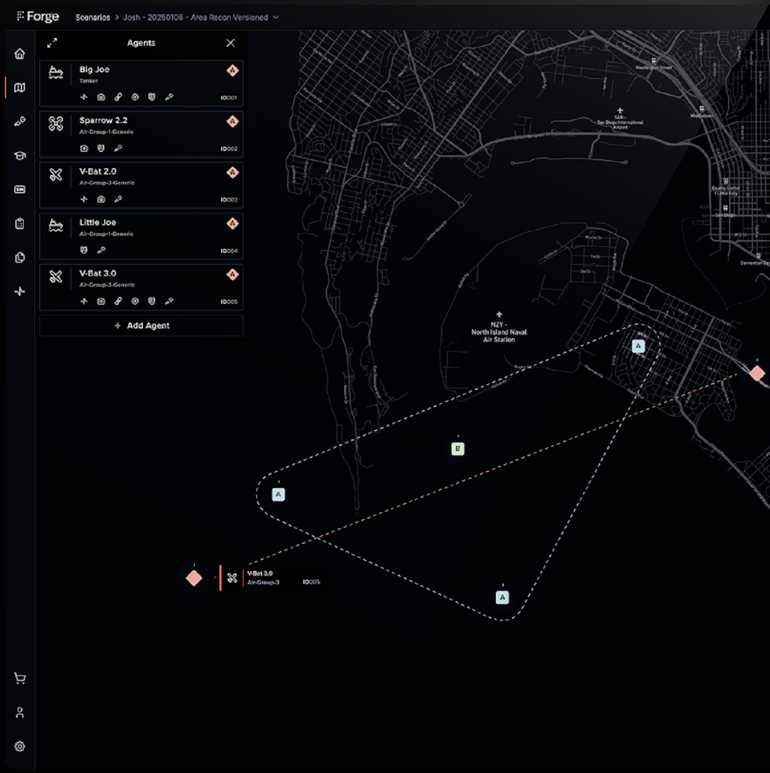
Task: Toggle Little Joe orange diamond badge
Action: tap(232, 224)
